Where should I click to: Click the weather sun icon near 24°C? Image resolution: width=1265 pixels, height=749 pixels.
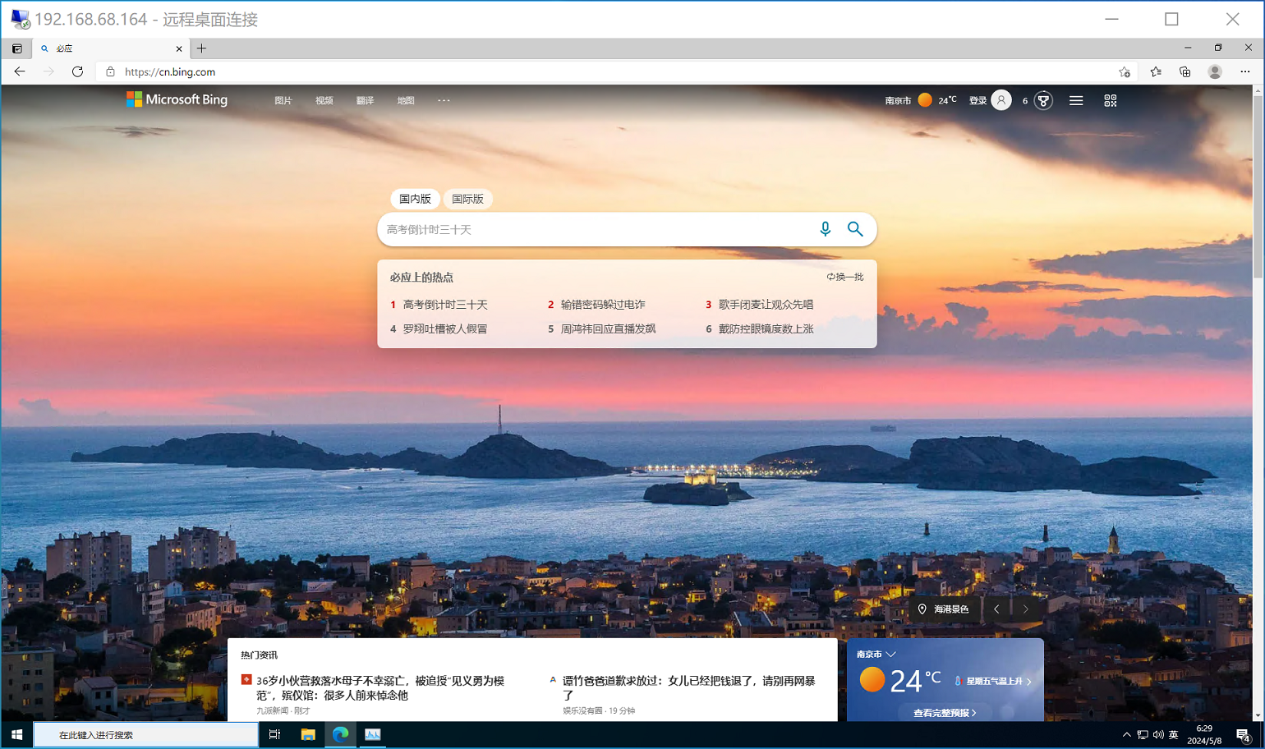pyautogui.click(x=923, y=99)
